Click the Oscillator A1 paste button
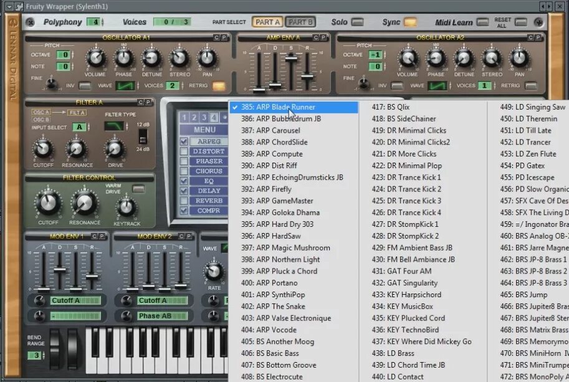Viewport: 569px width, 382px height. (224, 37)
